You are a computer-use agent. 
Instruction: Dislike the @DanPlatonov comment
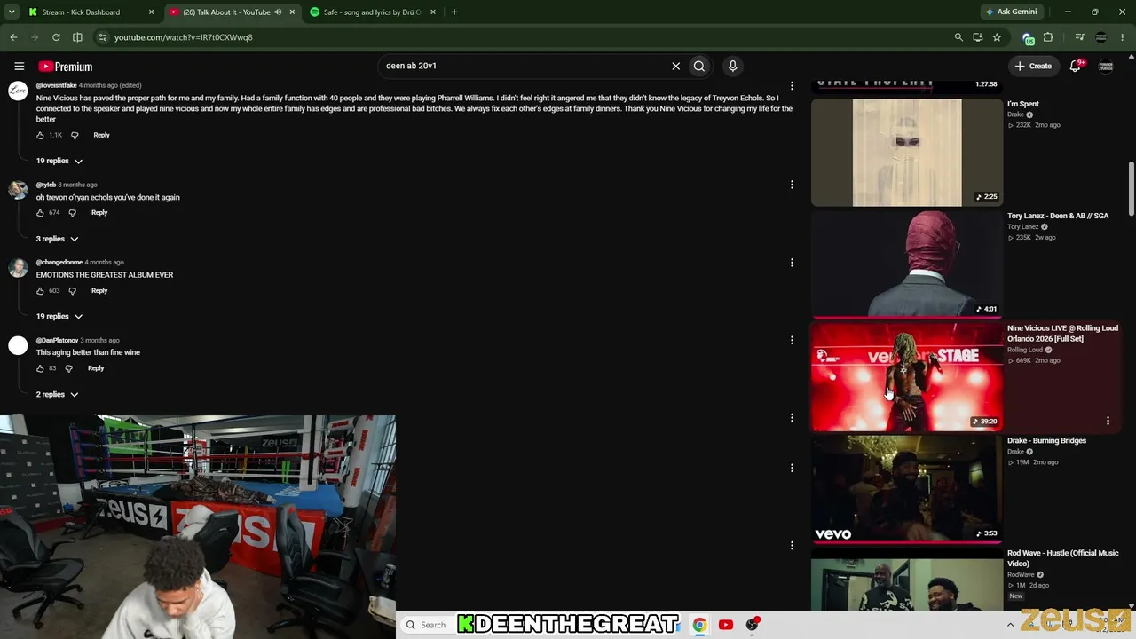coord(68,368)
